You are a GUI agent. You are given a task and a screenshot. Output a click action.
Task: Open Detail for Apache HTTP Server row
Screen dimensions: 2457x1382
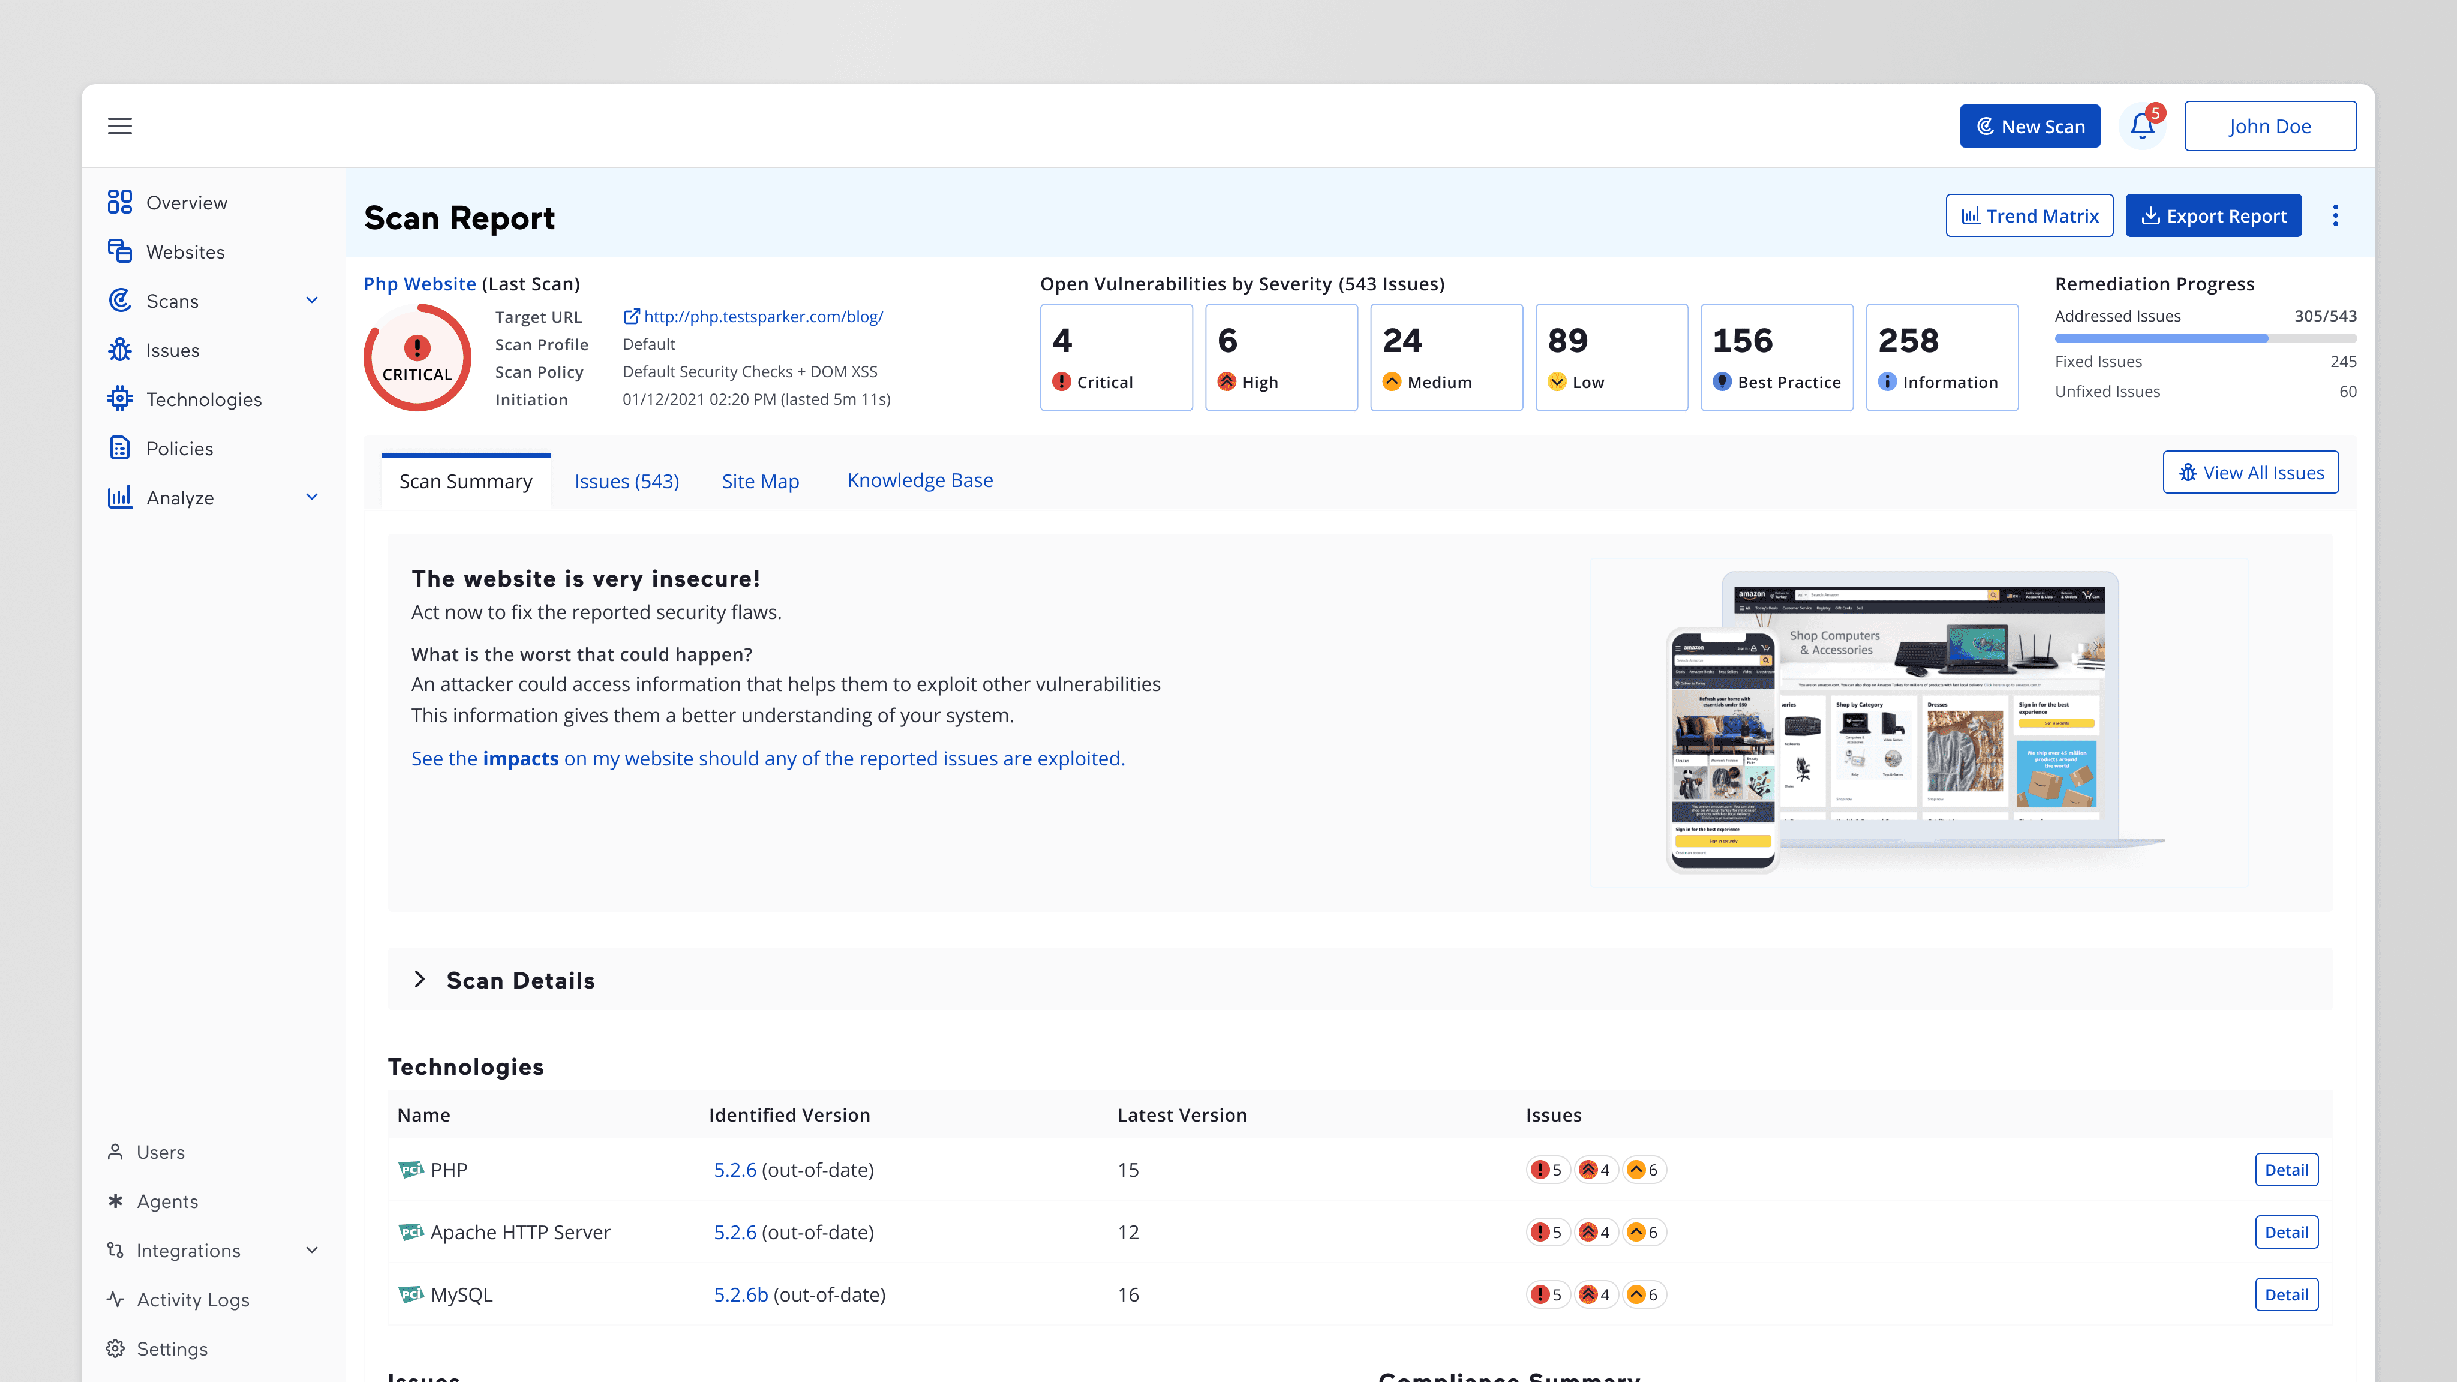pyautogui.click(x=2286, y=1232)
